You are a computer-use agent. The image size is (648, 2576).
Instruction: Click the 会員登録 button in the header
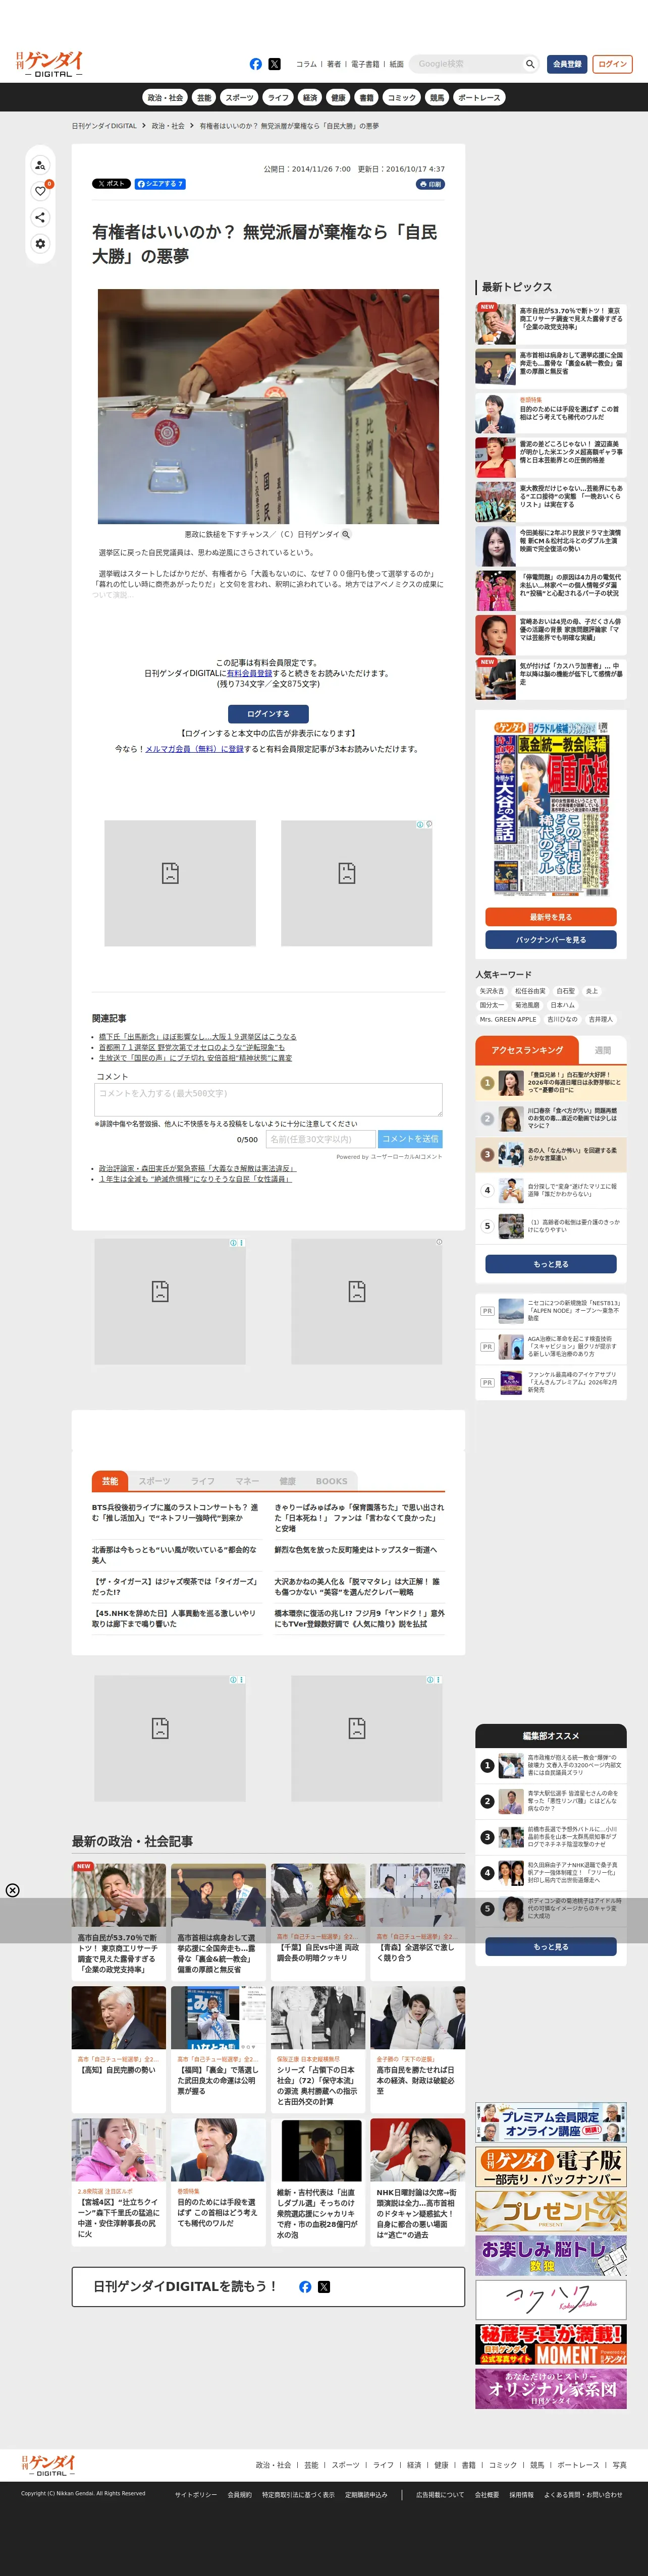click(x=567, y=64)
